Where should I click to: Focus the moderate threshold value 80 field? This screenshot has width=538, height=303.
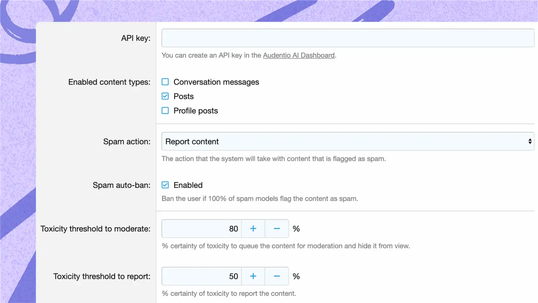pos(202,229)
